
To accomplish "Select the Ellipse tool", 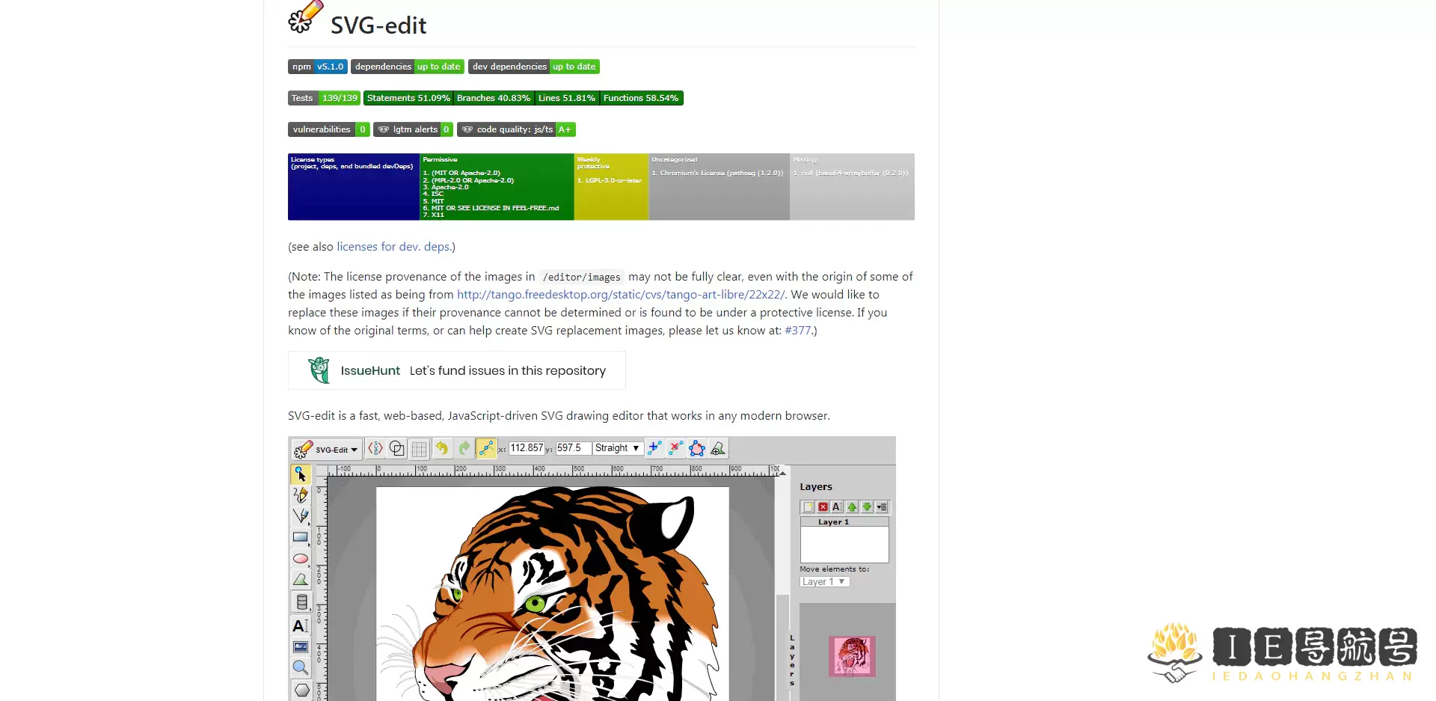I will 301,559.
